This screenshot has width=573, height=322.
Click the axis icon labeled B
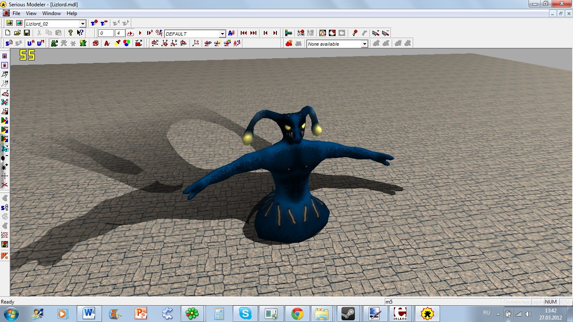(174, 43)
